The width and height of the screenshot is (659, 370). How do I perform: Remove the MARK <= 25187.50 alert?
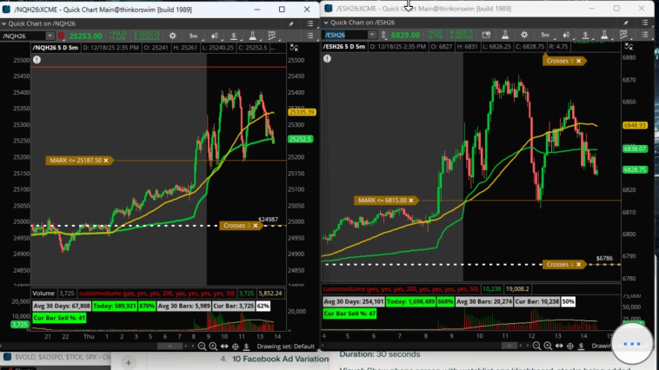point(106,161)
